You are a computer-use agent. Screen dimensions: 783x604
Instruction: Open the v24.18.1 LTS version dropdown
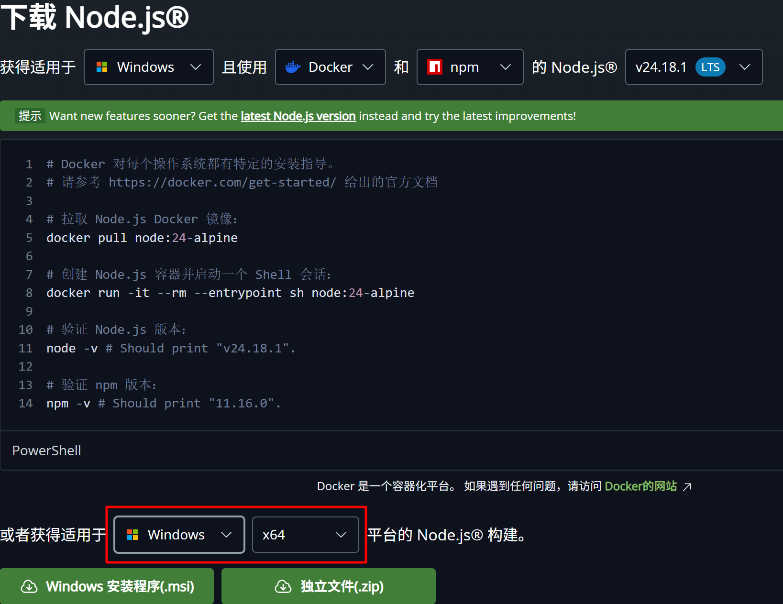[694, 67]
